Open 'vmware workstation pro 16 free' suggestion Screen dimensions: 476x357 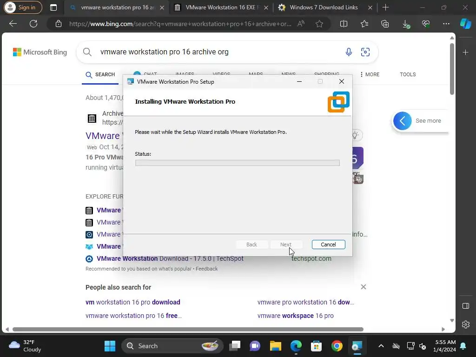(x=133, y=316)
